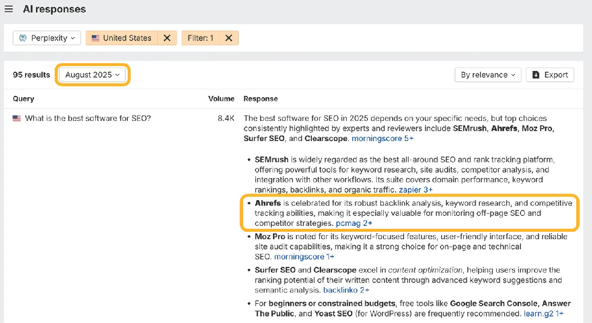Click the query 'What is the best software for SEO?'
Image resolution: width=592 pixels, height=323 pixels.
click(x=88, y=118)
